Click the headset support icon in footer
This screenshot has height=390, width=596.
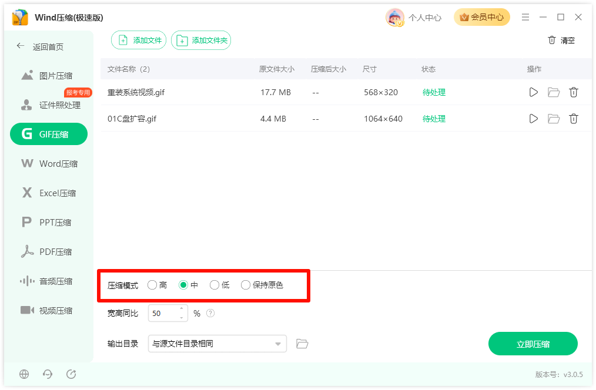[x=48, y=374]
